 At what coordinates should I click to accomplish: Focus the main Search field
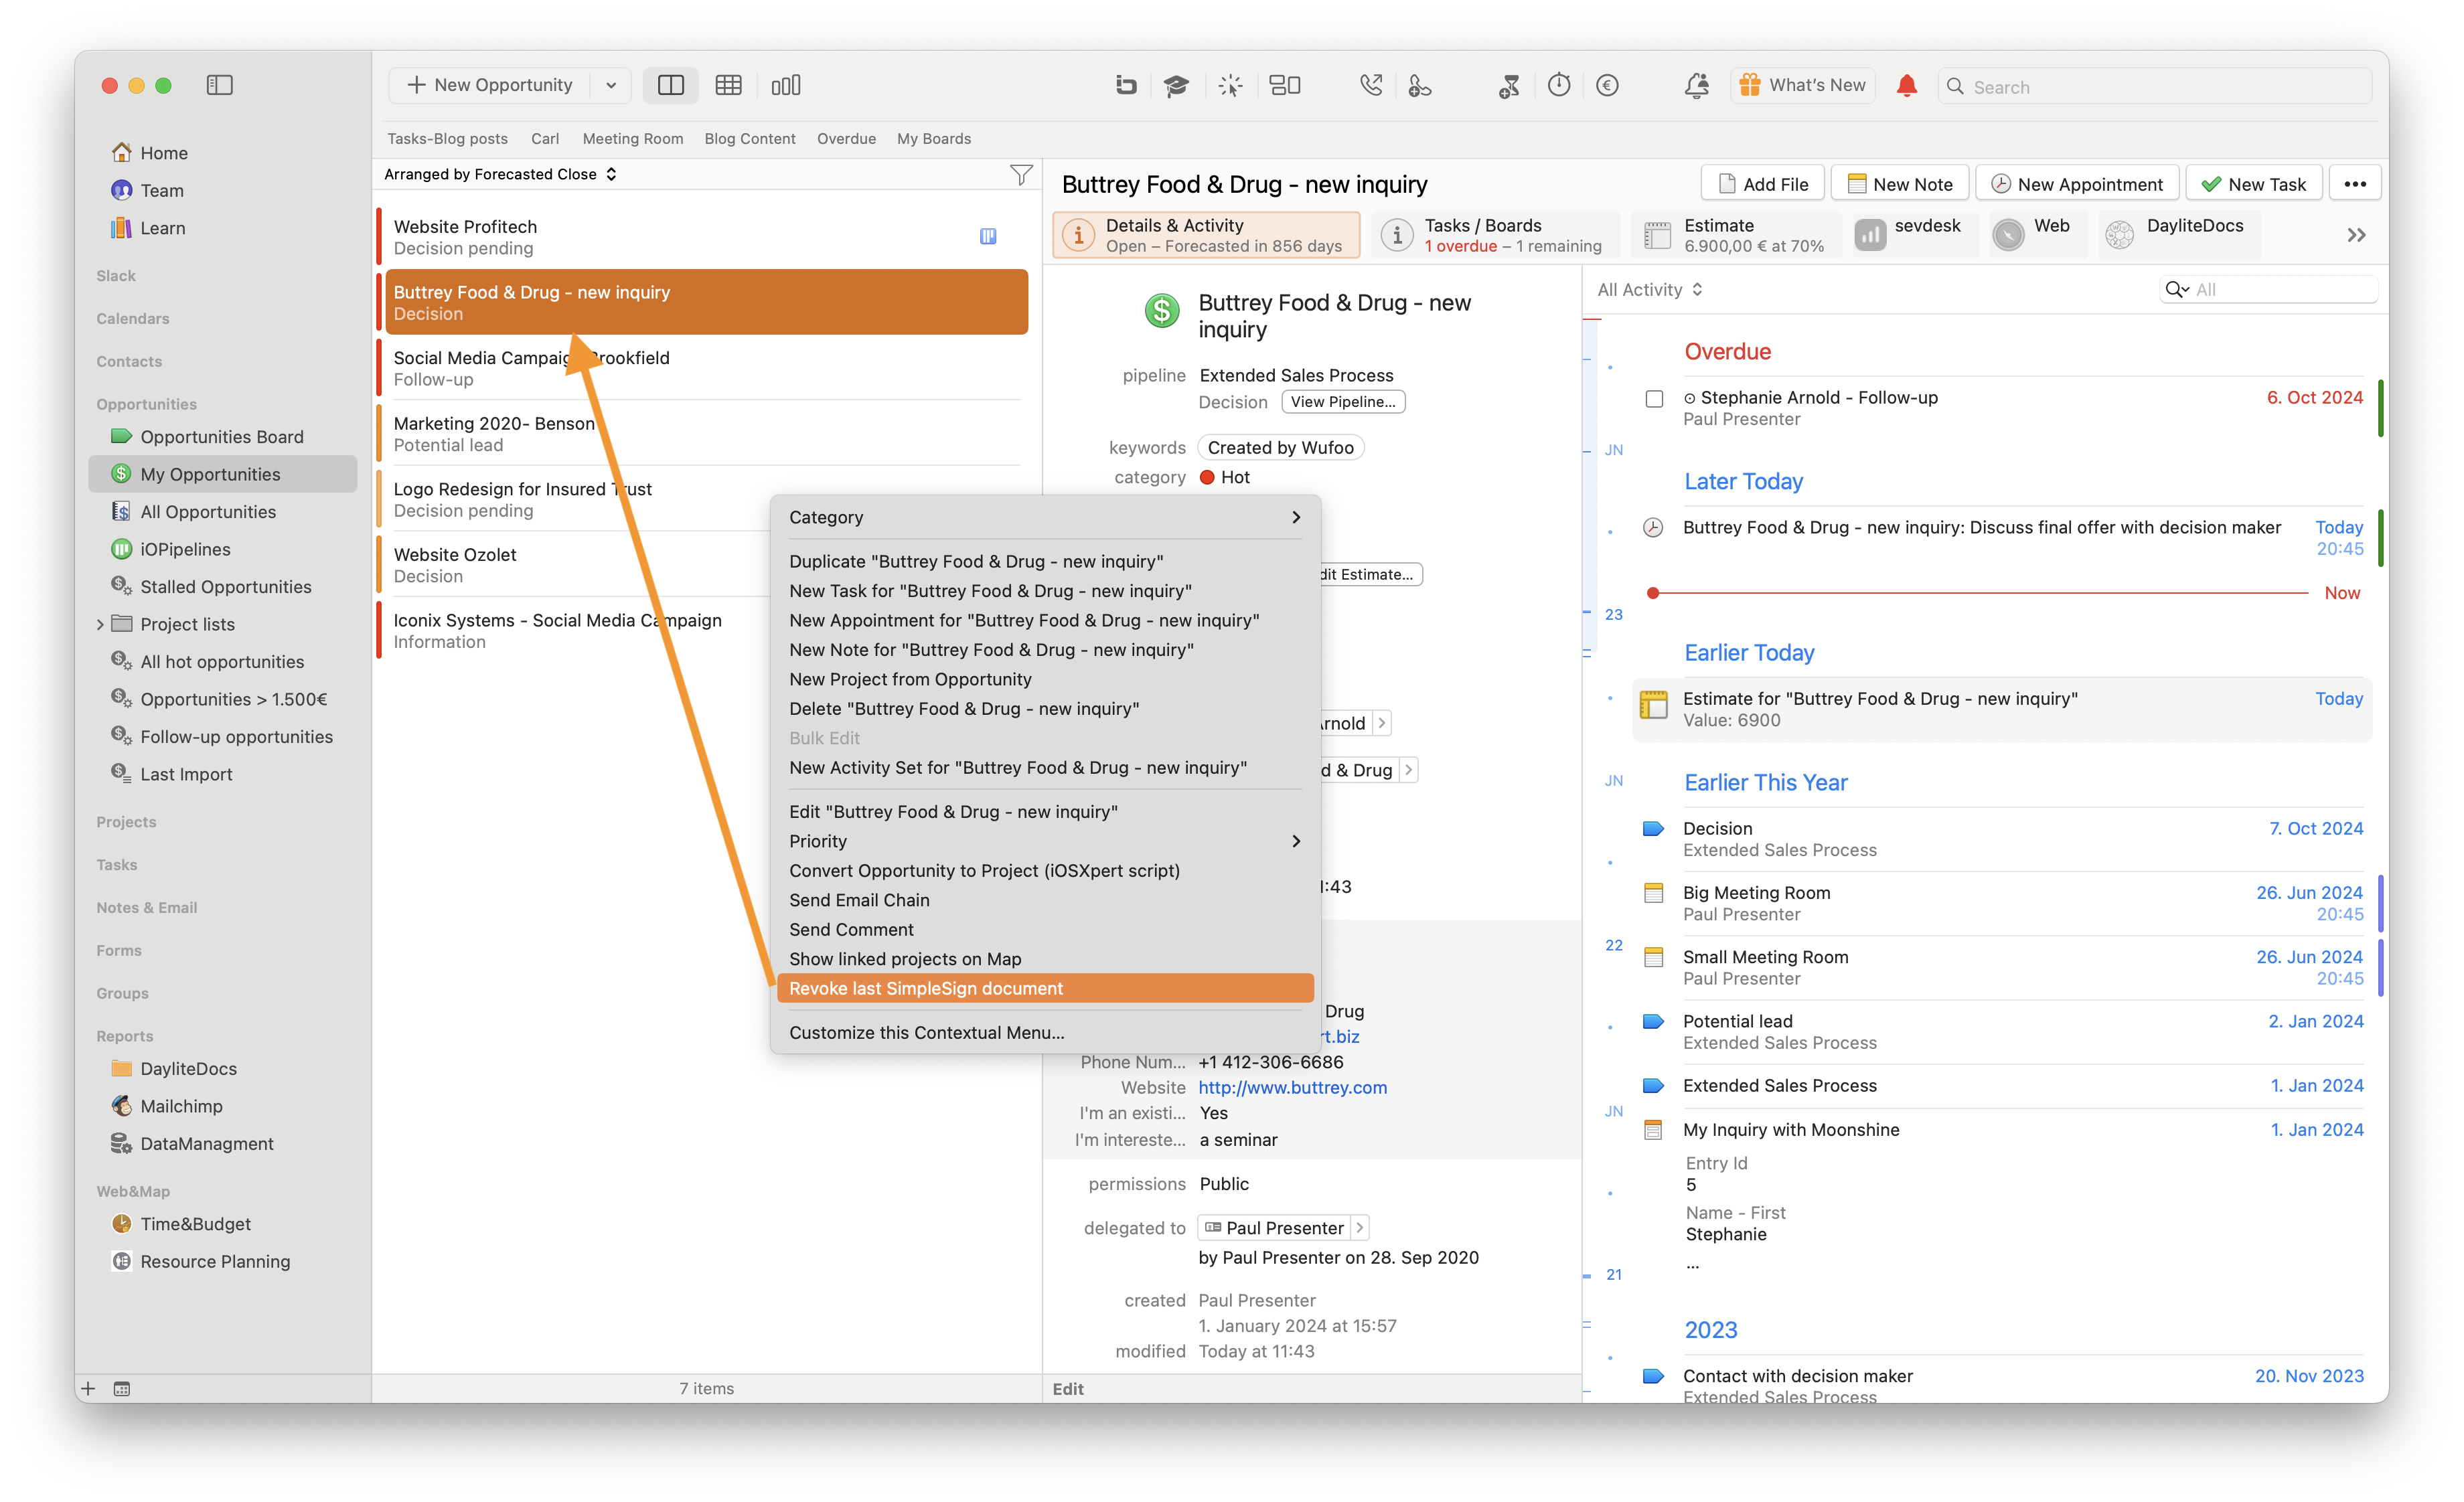[x=2155, y=86]
